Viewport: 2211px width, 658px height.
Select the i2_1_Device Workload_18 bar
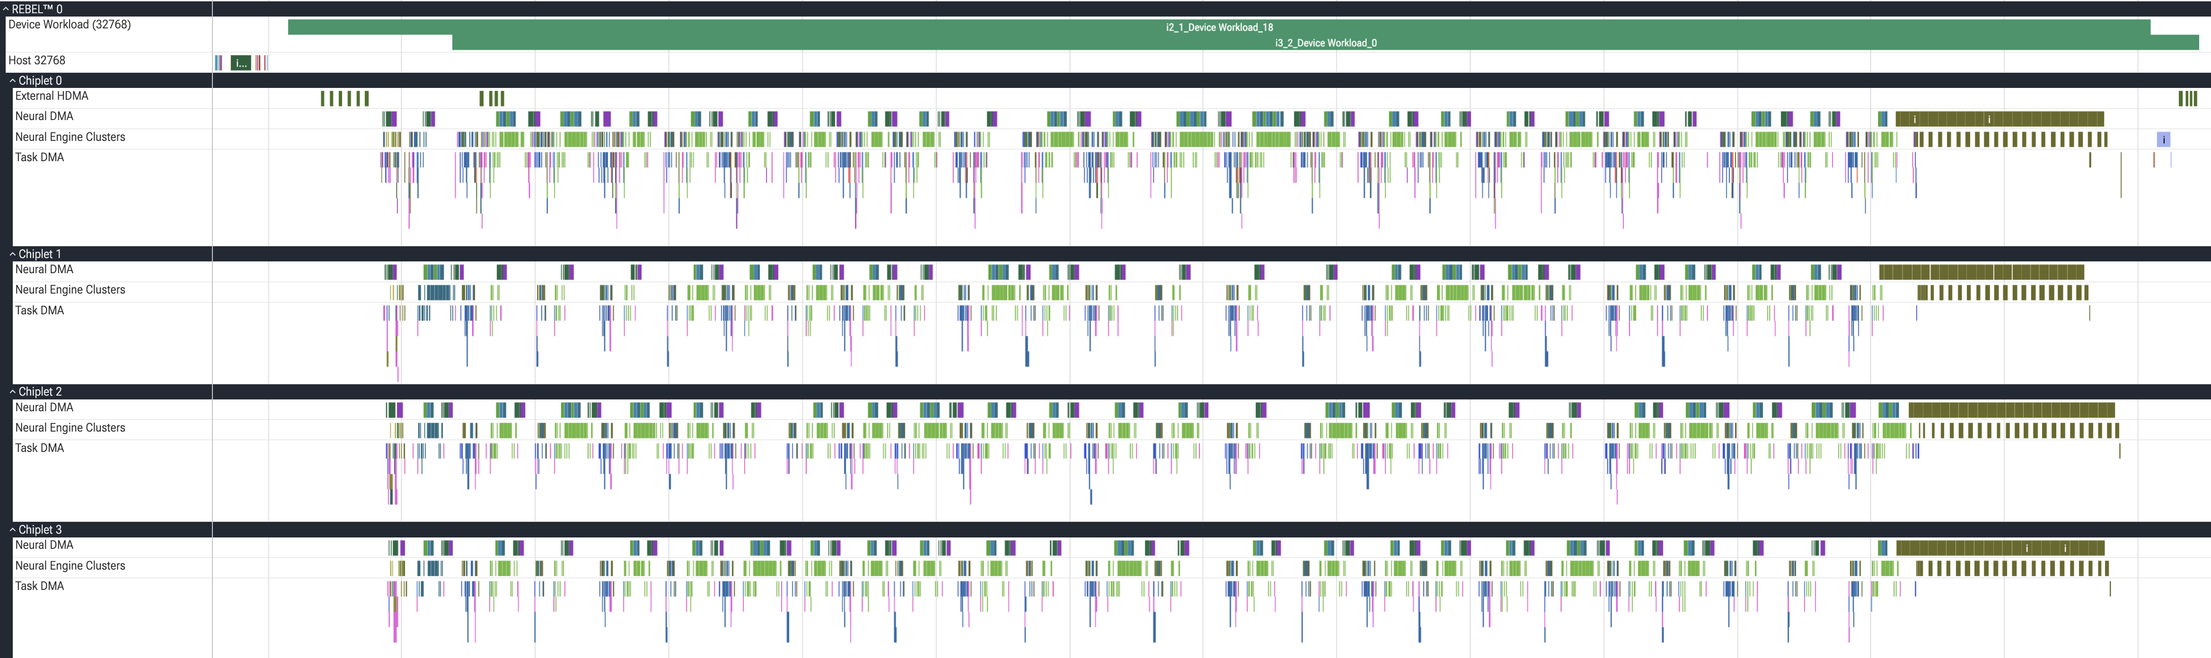(x=1219, y=27)
